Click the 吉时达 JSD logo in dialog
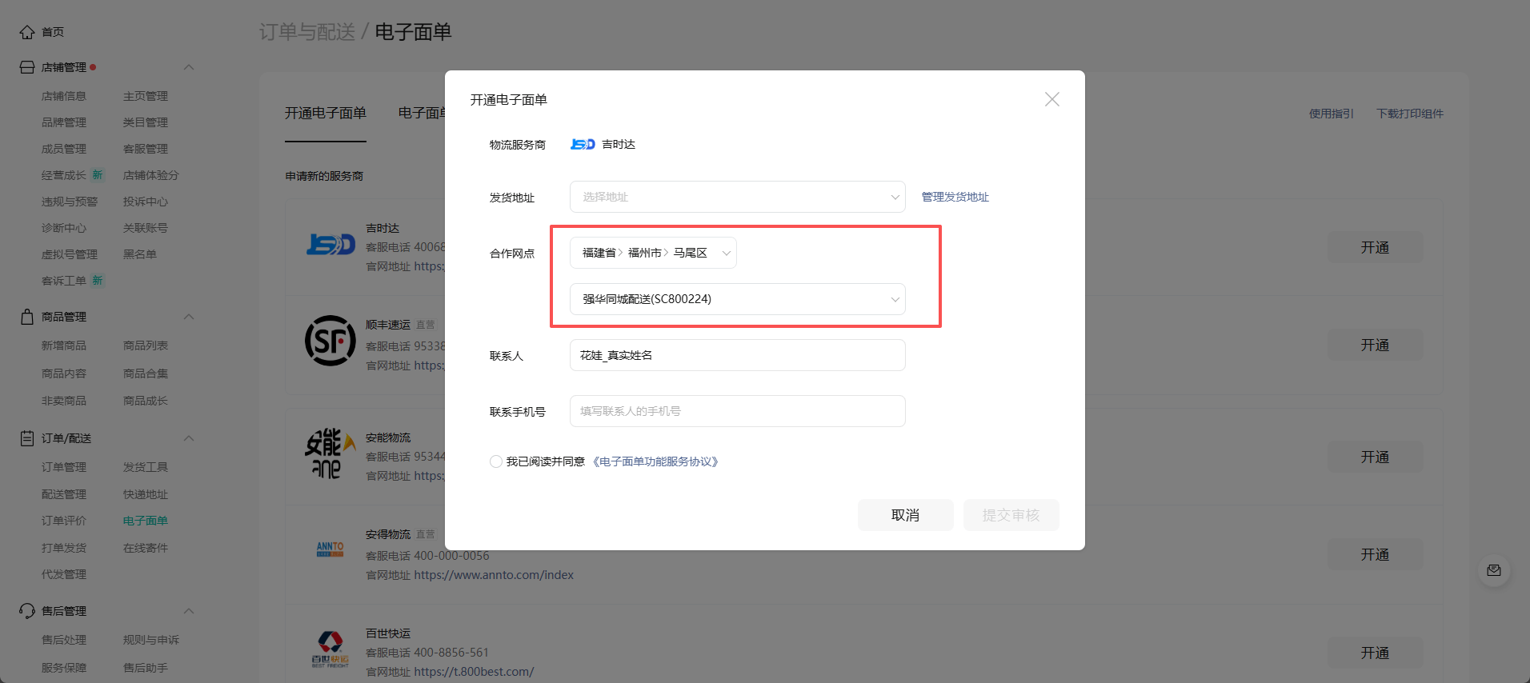Viewport: 1530px width, 683px height. 583,145
